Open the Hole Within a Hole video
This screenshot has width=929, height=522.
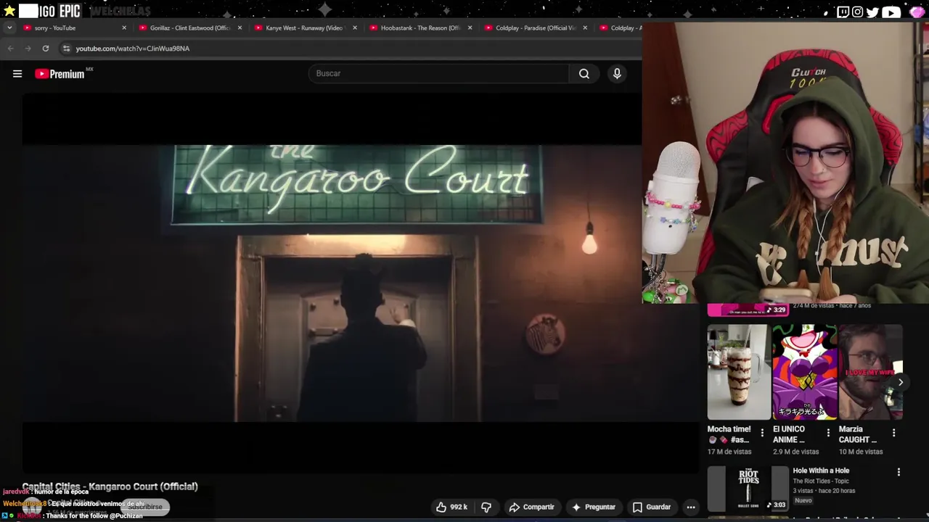point(821,471)
